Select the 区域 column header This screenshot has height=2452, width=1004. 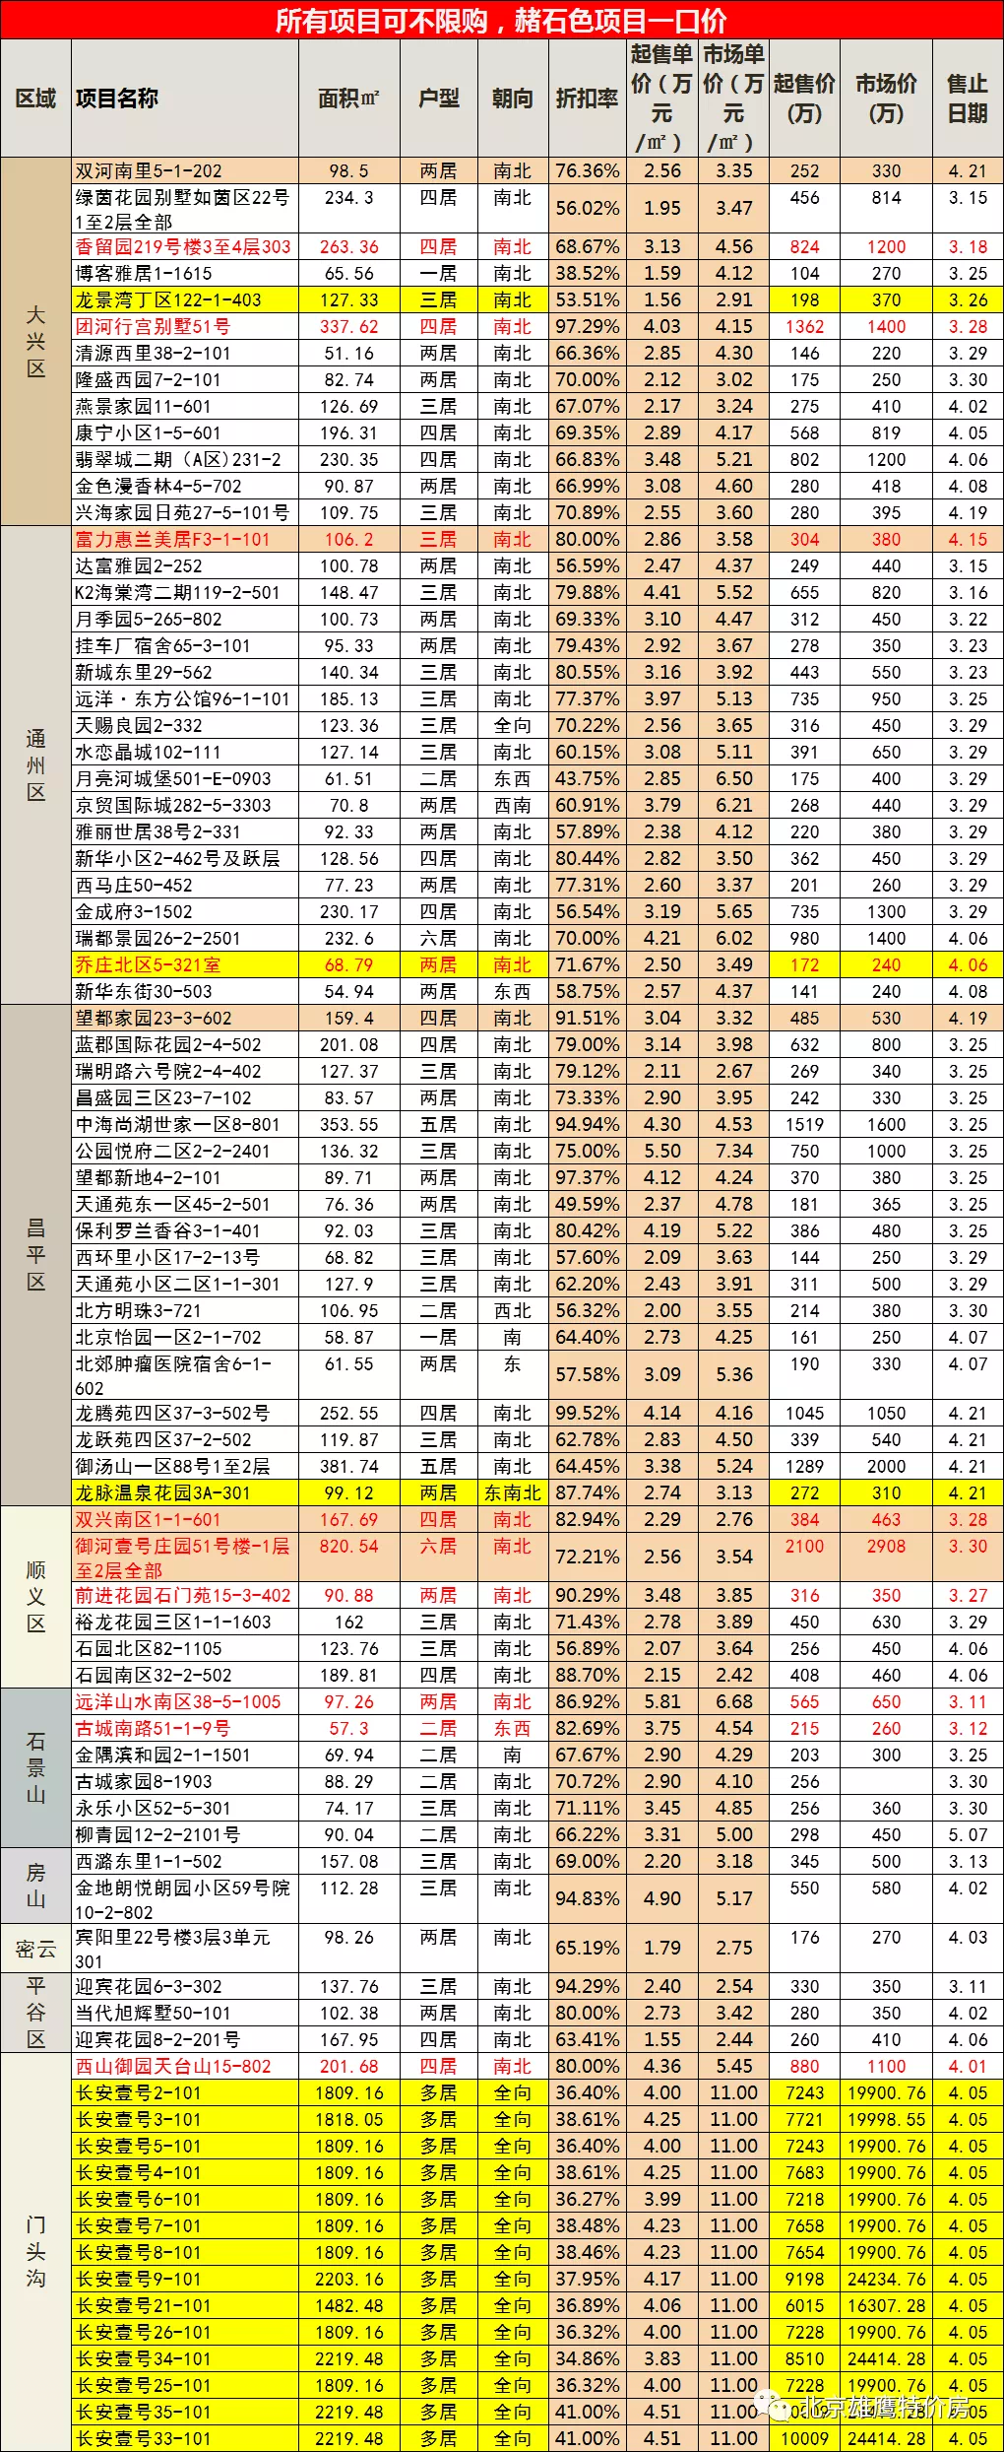[x=35, y=99]
